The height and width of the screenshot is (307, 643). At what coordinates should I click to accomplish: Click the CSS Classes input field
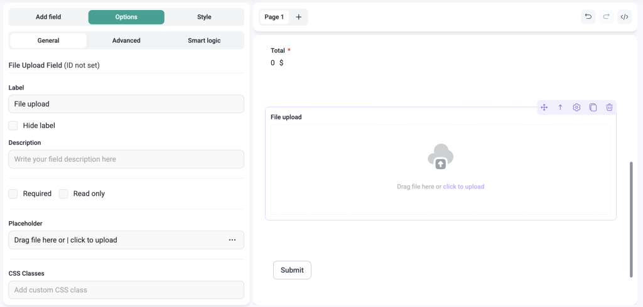[x=126, y=290]
